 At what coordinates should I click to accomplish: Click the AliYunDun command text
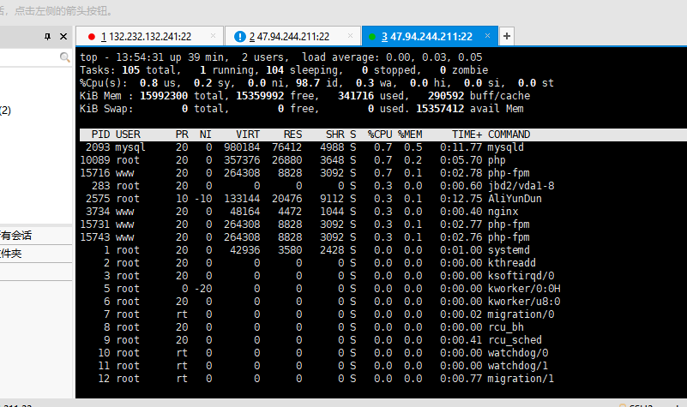point(515,199)
